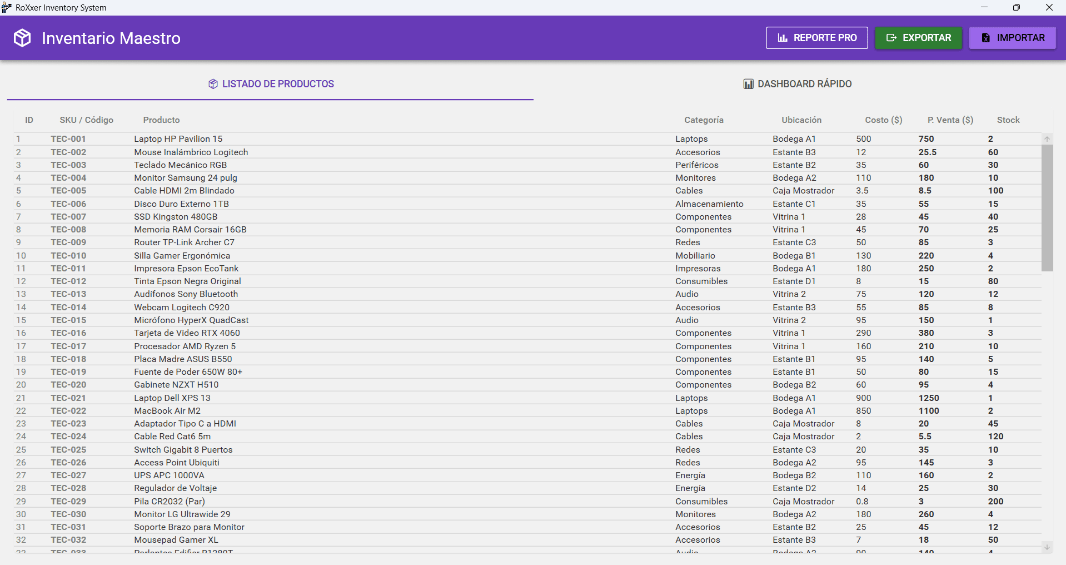Click SSD Kingston 480GB

176,217
